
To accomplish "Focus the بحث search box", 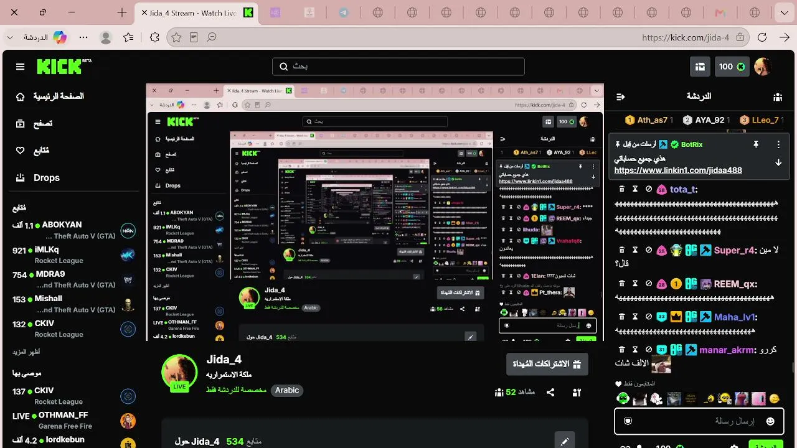I will tap(398, 67).
